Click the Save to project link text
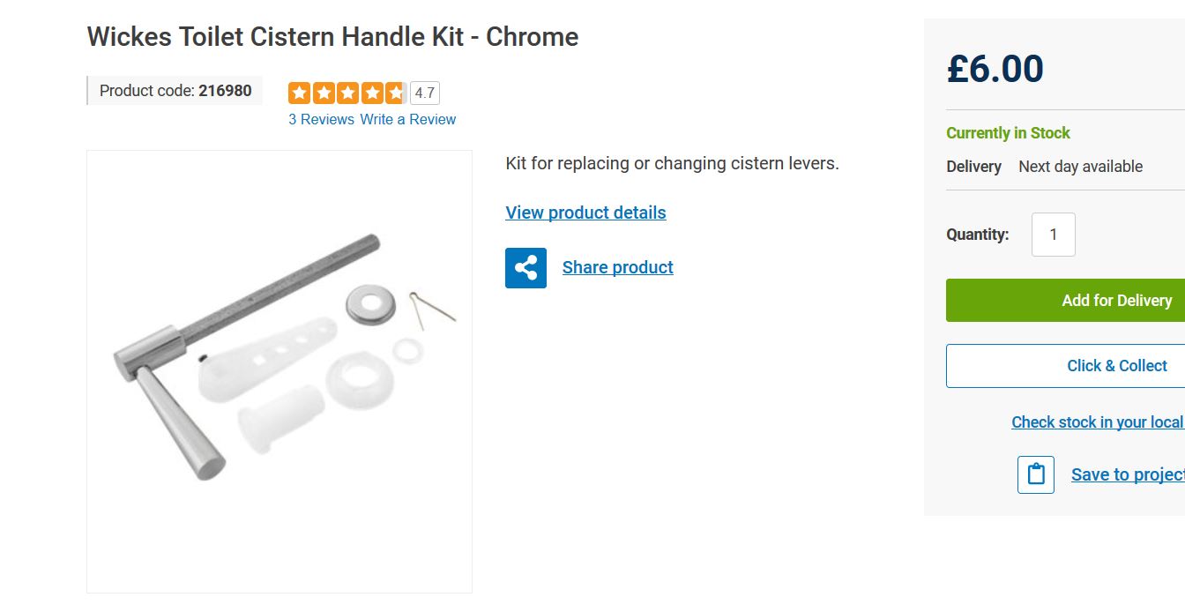Viewport: 1185px width, 612px height. pyautogui.click(x=1127, y=474)
